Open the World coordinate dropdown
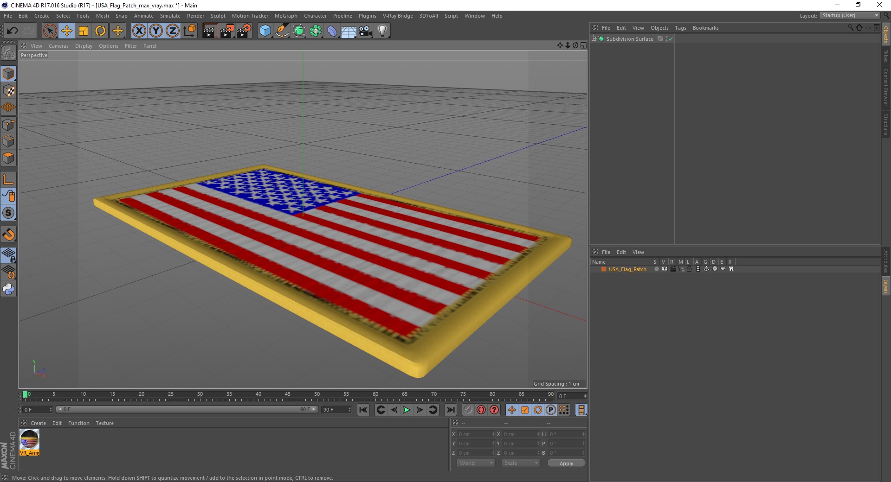 [x=476, y=463]
